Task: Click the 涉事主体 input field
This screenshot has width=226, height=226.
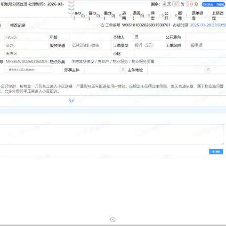Action: pyautogui.click(x=102, y=70)
